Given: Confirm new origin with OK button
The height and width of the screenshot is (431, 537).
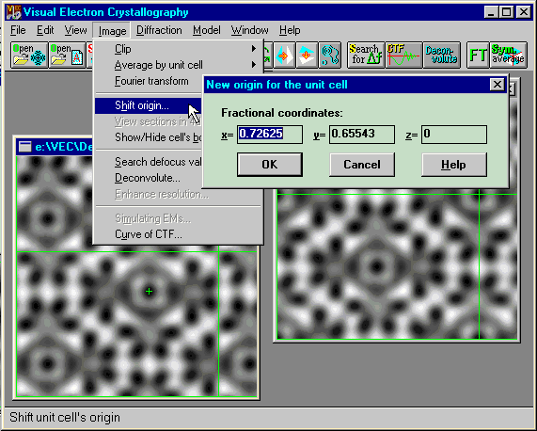Looking at the screenshot, I should point(270,165).
